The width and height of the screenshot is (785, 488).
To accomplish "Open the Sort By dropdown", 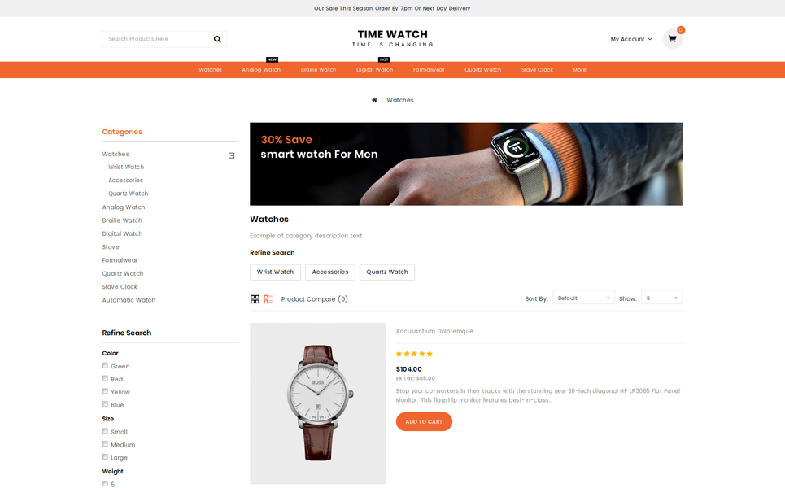I will [x=584, y=298].
